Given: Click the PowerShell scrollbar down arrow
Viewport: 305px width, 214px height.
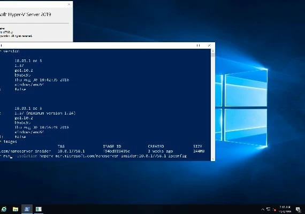Looking at the screenshot, I should coord(213,159).
